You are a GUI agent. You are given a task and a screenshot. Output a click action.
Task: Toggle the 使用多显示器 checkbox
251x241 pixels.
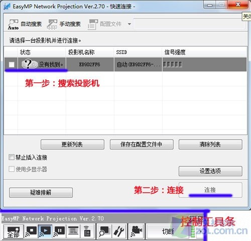pos(12,169)
